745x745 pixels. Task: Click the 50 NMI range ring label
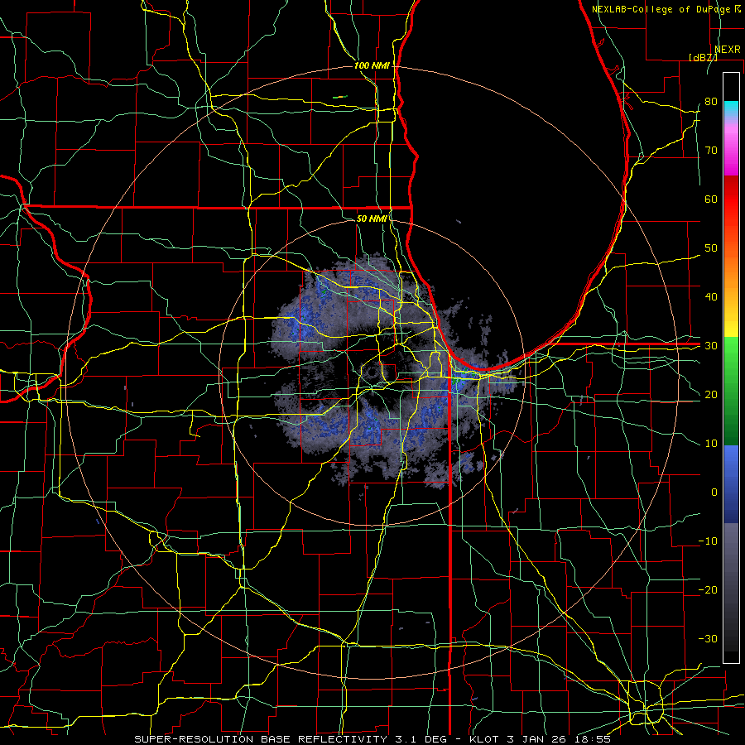coord(372,219)
